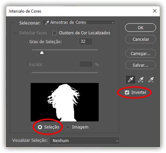Confirm with the OK button
Viewport: 166px width, 153px height.
140,28
